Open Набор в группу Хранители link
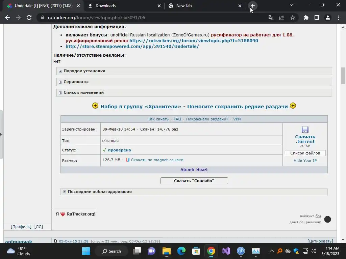 point(194,107)
